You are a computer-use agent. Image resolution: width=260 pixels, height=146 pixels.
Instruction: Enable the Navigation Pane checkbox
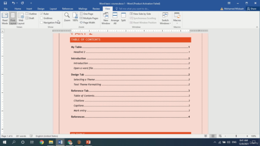coord(41,23)
